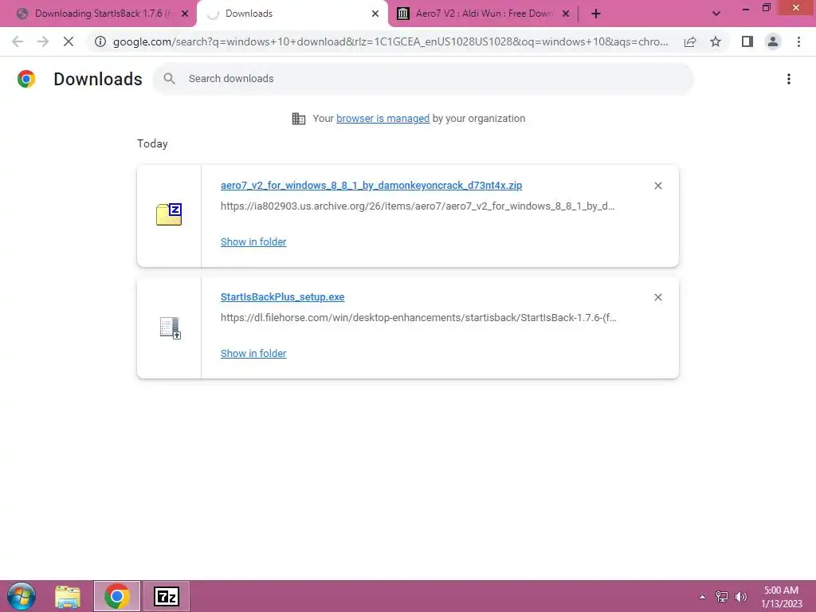This screenshot has width=816, height=612.
Task: Open aero7_v2_for_windows zip file link
Action: [371, 185]
